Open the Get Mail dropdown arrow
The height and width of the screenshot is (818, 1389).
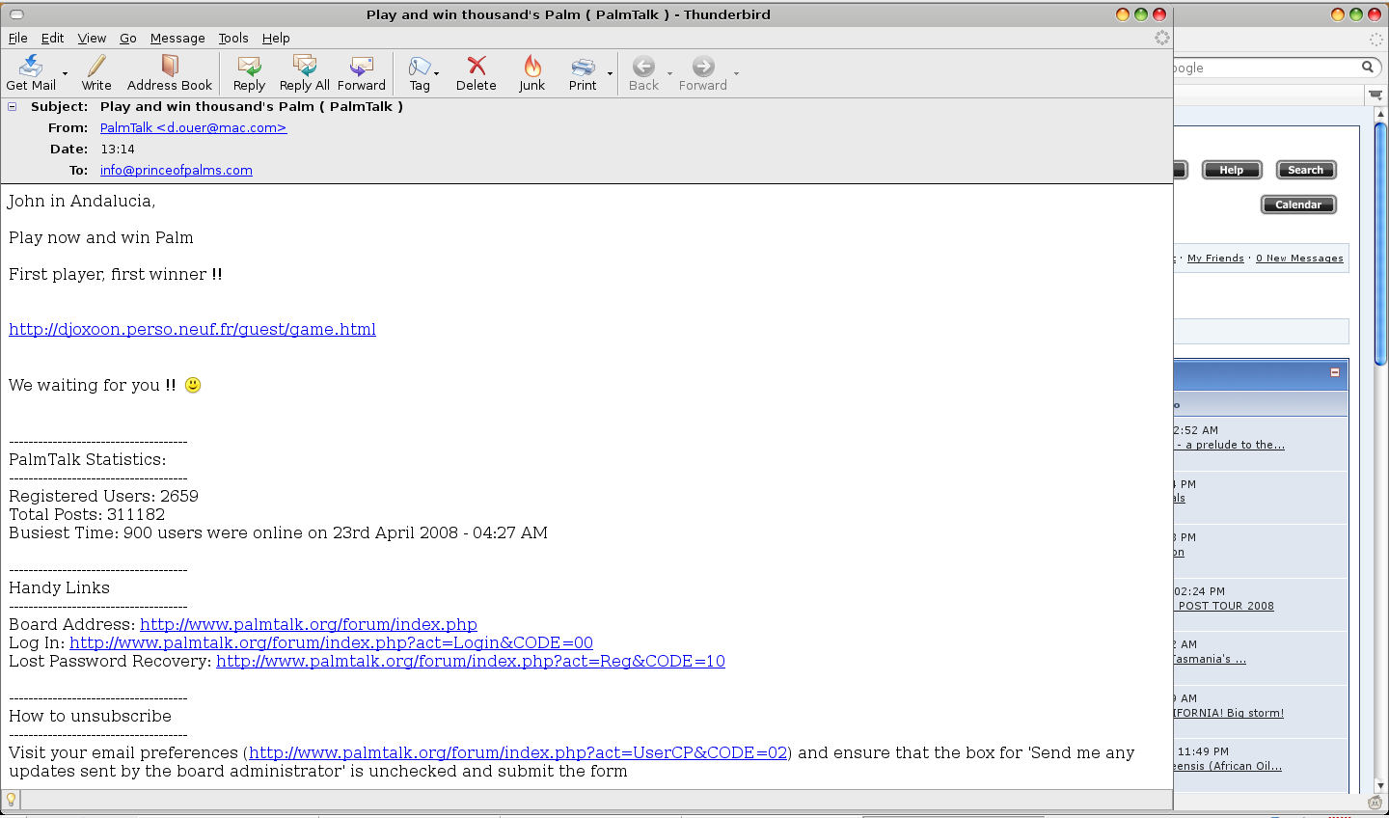coord(66,73)
